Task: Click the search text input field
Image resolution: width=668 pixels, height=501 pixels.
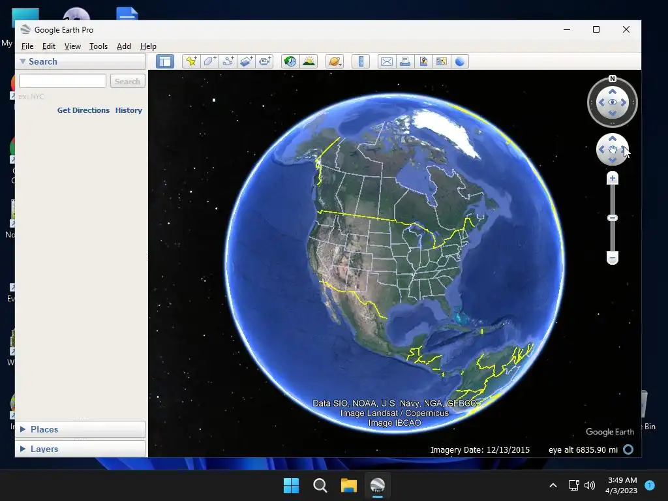Action: 63,81
